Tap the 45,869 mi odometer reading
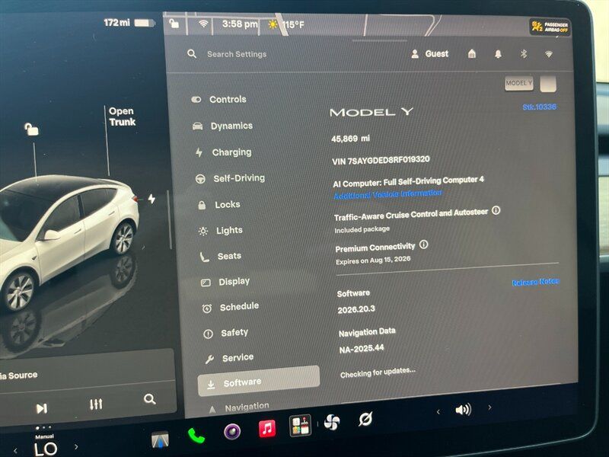Screen dimensions: 609x457 coord(350,139)
